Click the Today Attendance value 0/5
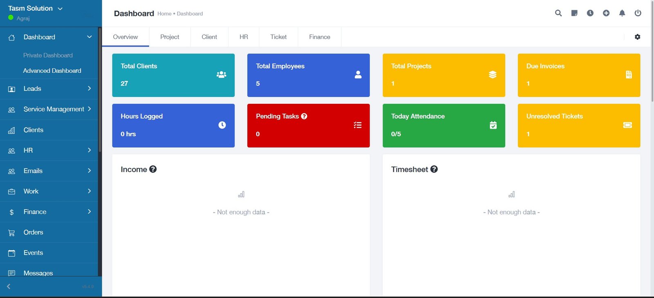The image size is (654, 298). (396, 134)
